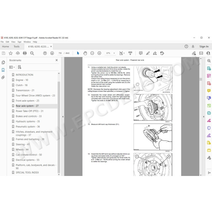View notifications bell icon
Screen dimensions: 212x212
193,46
